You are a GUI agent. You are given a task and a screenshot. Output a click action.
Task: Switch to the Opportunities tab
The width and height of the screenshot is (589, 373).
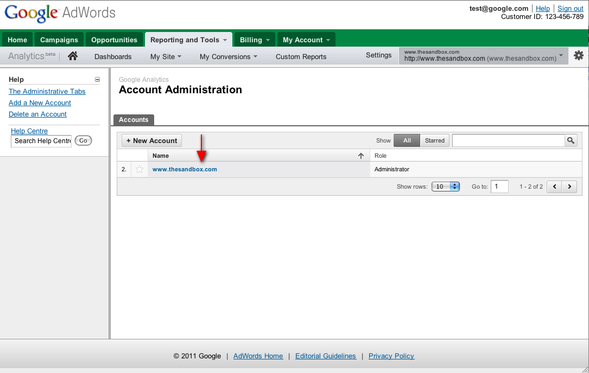114,40
